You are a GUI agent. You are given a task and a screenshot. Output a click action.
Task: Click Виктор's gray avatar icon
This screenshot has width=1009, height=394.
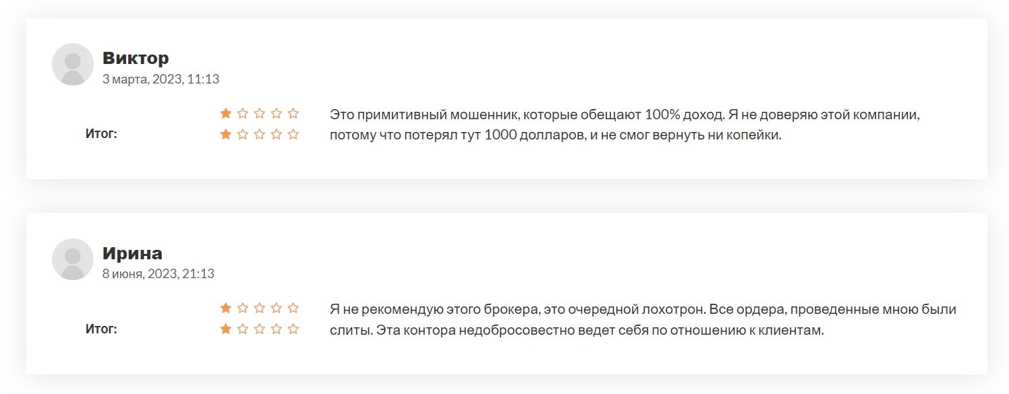[x=73, y=65]
